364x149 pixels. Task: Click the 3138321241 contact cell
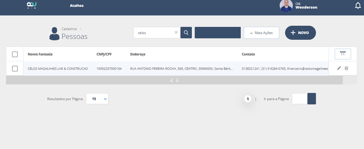(x=285, y=69)
